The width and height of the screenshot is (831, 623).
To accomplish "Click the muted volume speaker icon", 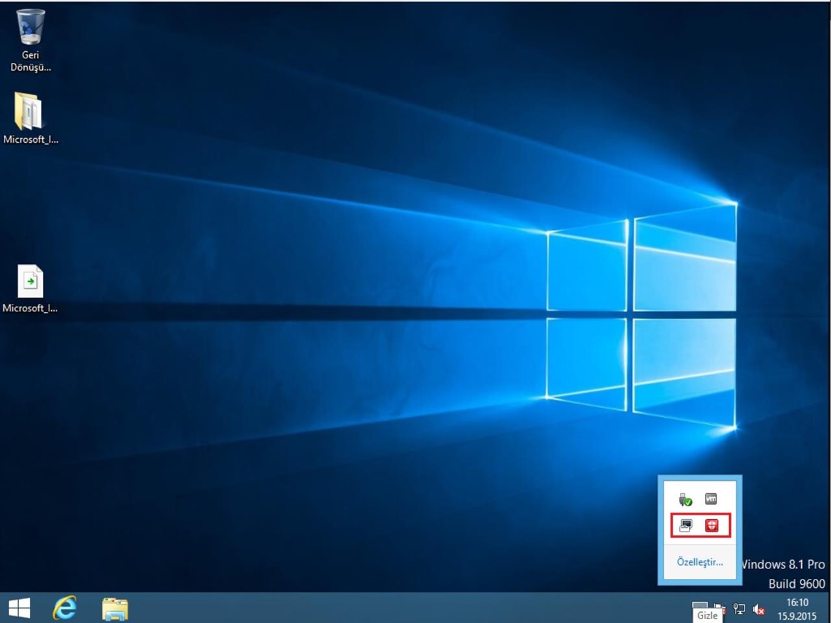I will (x=758, y=609).
